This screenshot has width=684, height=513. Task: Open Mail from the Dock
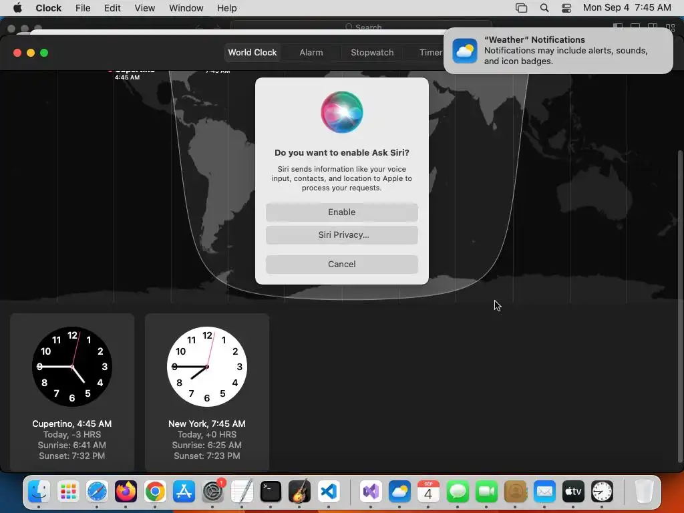click(x=544, y=492)
